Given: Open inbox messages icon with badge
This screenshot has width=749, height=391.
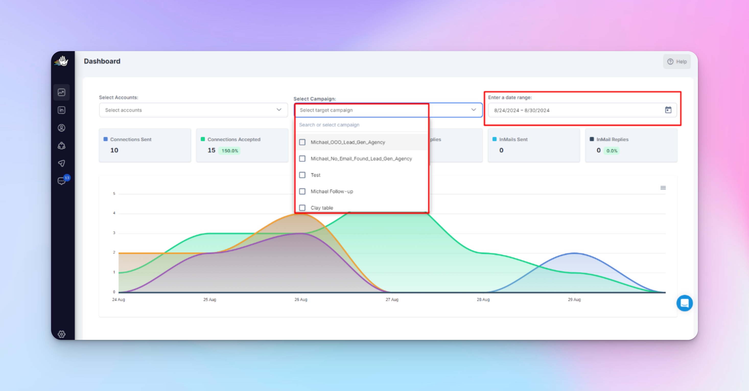Looking at the screenshot, I should (x=61, y=181).
